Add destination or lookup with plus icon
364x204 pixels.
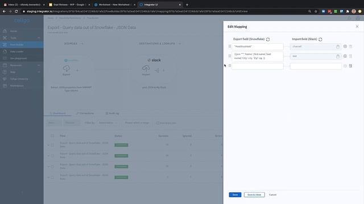180,44
